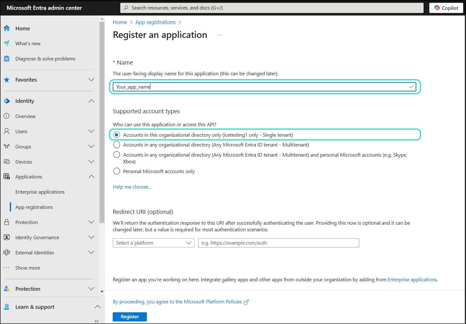Screen dimensions: 466x324
Task: Open the more options ellipsis beside page title
Action: (219, 35)
